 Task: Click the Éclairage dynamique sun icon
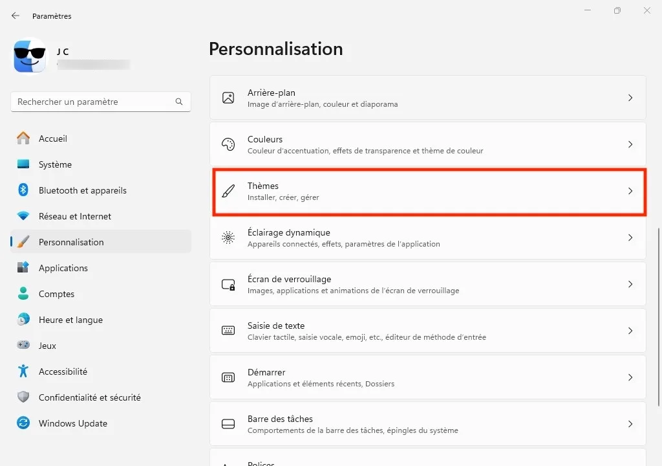click(228, 238)
